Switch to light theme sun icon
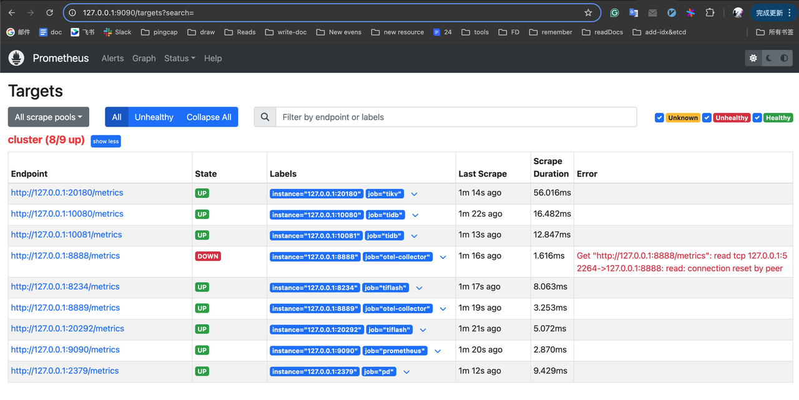 click(753, 58)
